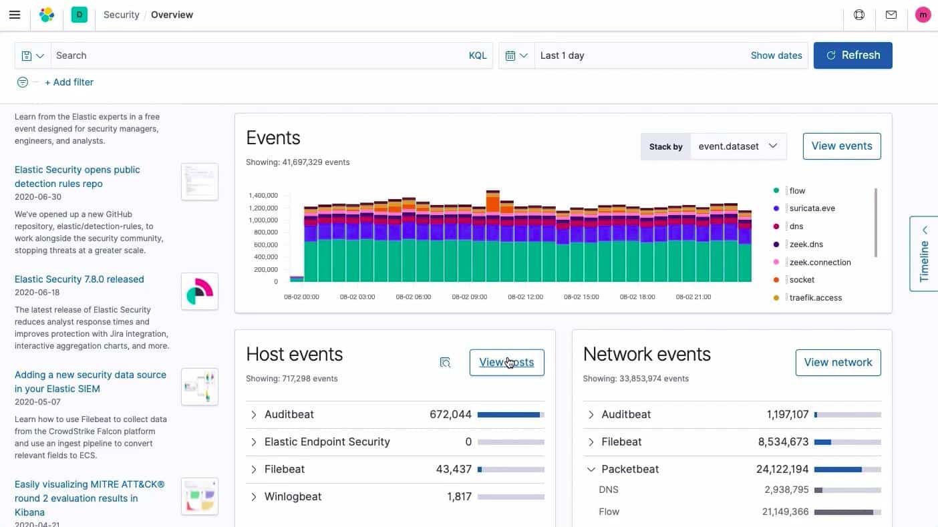The height and width of the screenshot is (527, 938).
Task: Click the Elastic logo icon
Action: (x=47, y=15)
